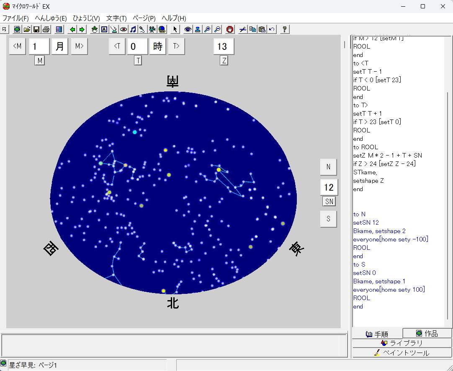Click in the command center input area
The image size is (453, 371).
[174, 345]
